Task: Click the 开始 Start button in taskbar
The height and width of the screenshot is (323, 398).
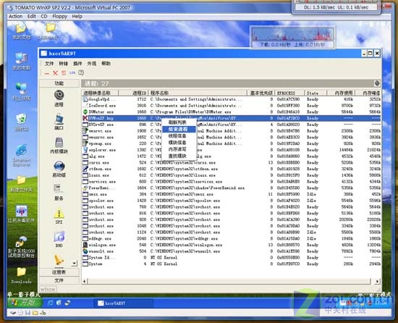Action: pyautogui.click(x=25, y=303)
